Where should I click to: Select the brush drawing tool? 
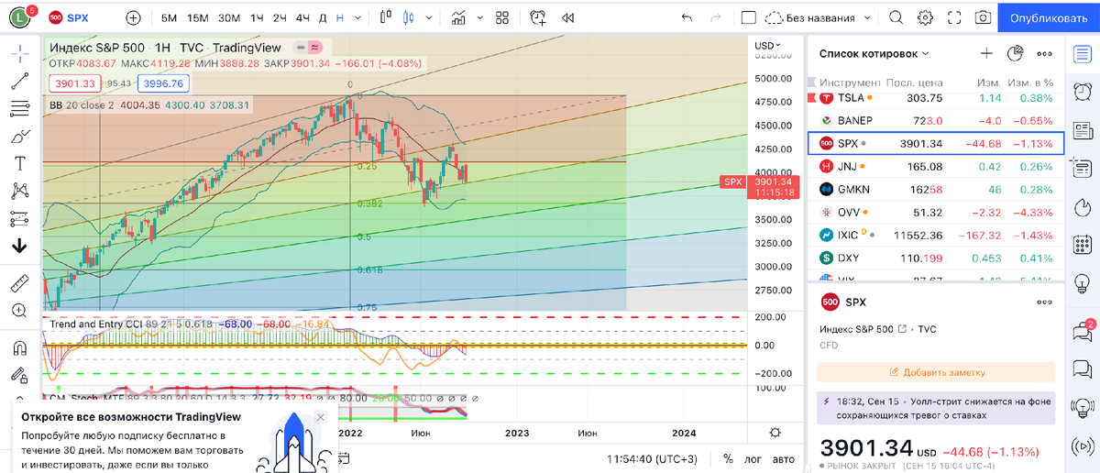pyautogui.click(x=19, y=137)
